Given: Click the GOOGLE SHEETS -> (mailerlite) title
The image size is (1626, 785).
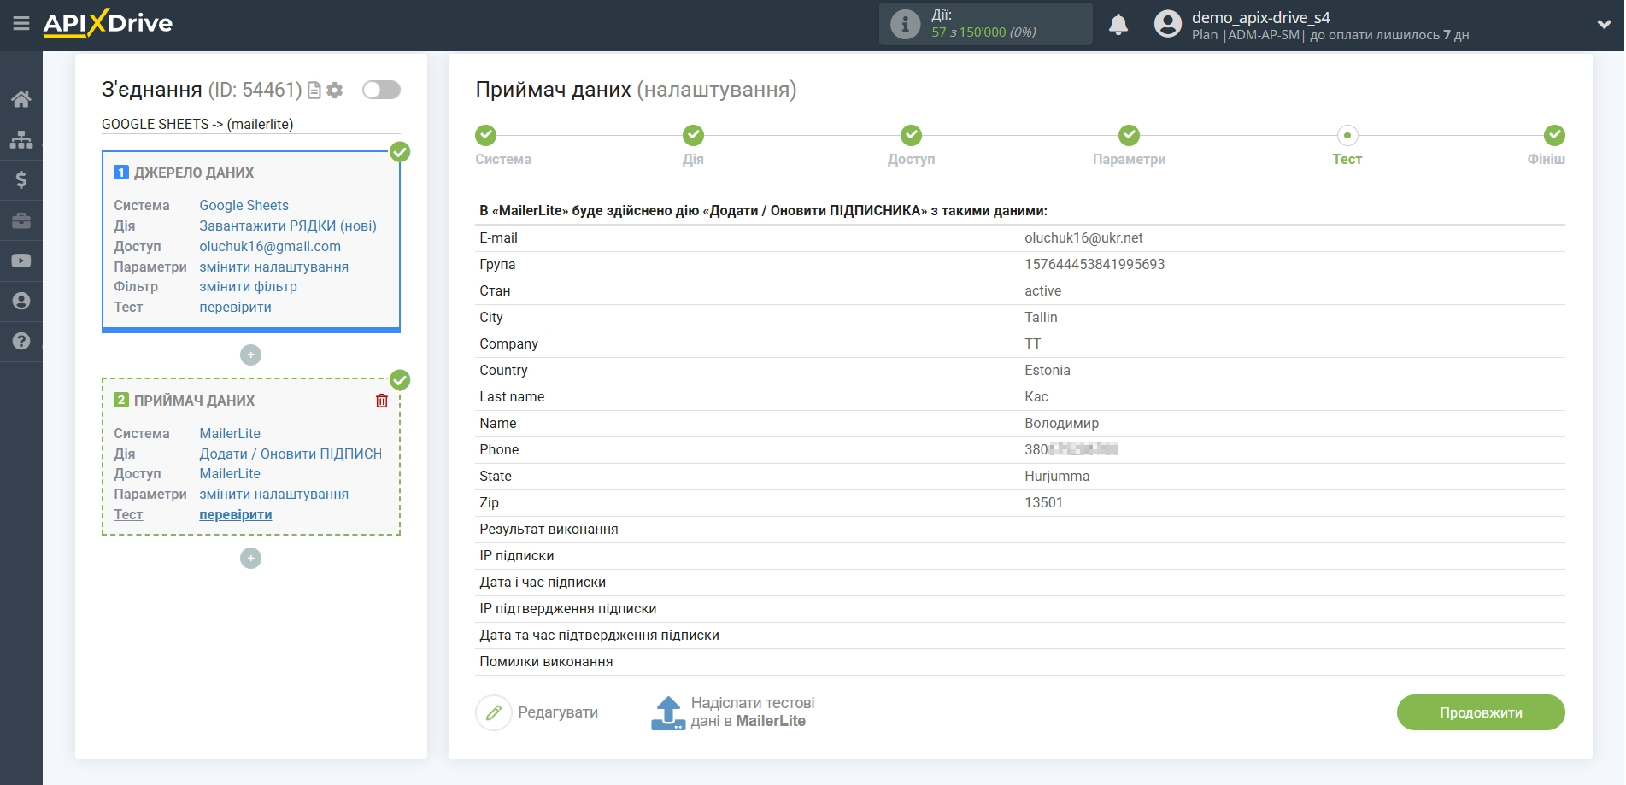Looking at the screenshot, I should (197, 124).
